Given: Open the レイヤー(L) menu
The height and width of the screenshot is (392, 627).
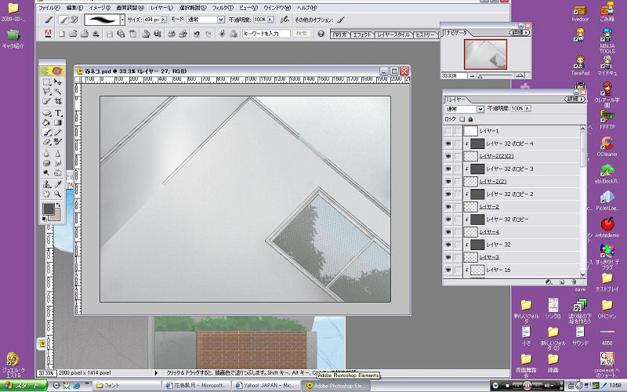Looking at the screenshot, I should click(161, 8).
